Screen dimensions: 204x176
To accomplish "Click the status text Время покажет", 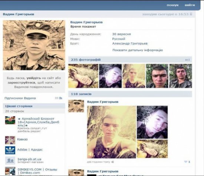I will [x=83, y=27].
